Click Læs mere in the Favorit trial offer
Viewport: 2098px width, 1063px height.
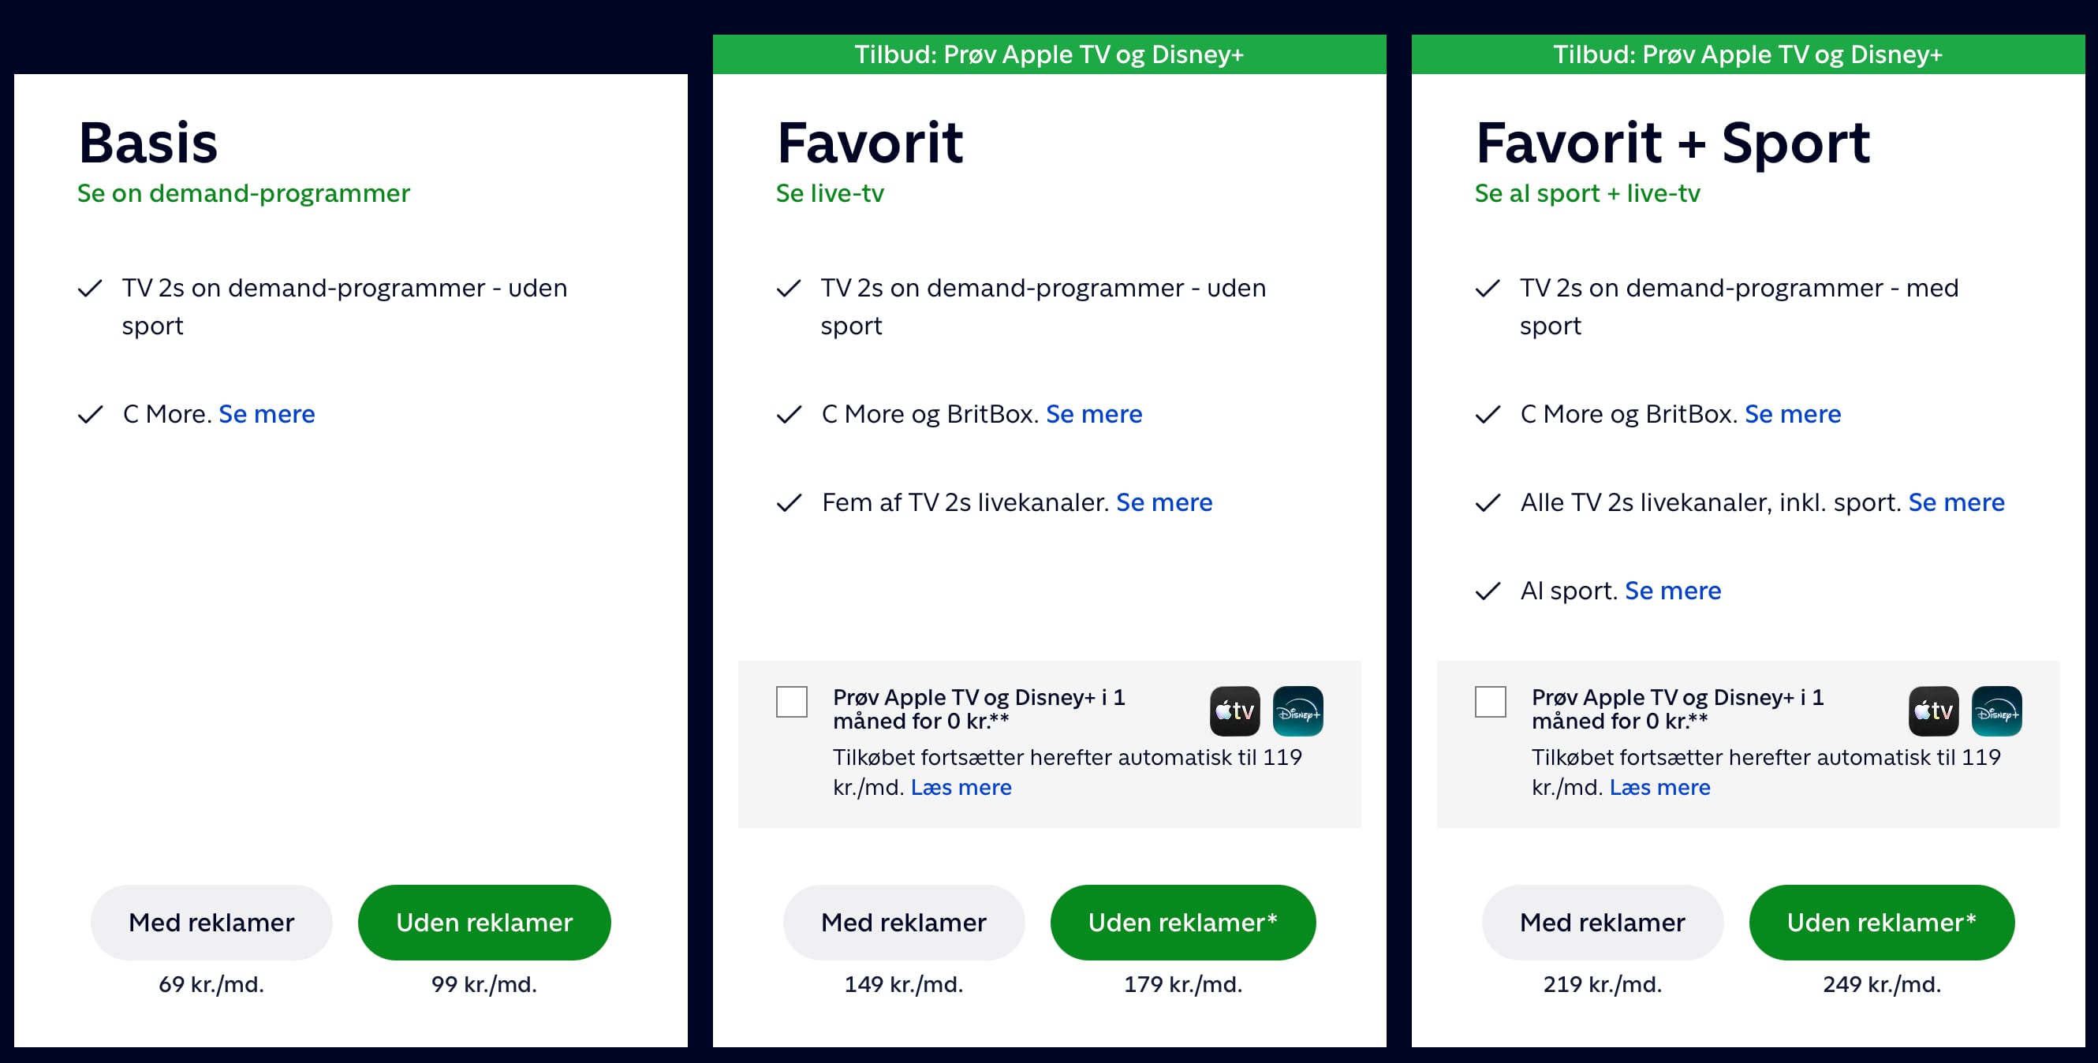click(961, 787)
